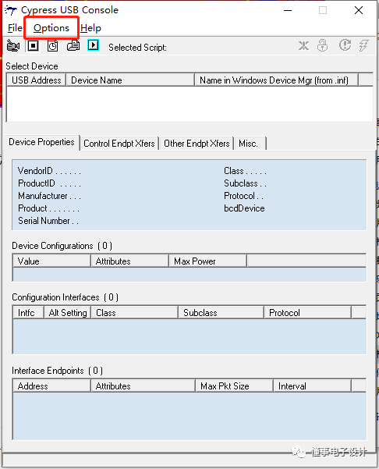Screen dimensions: 379x469
Task: Click the lightning bolt icon
Action: pos(363,45)
